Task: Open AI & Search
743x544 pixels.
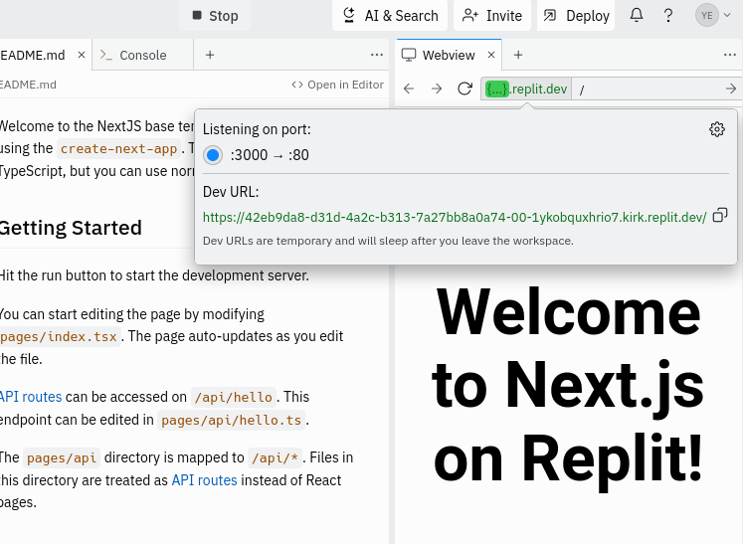Action: click(x=390, y=16)
